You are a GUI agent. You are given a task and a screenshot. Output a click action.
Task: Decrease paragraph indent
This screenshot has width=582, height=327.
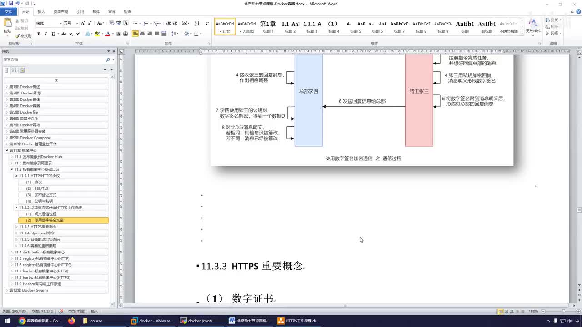(x=168, y=23)
